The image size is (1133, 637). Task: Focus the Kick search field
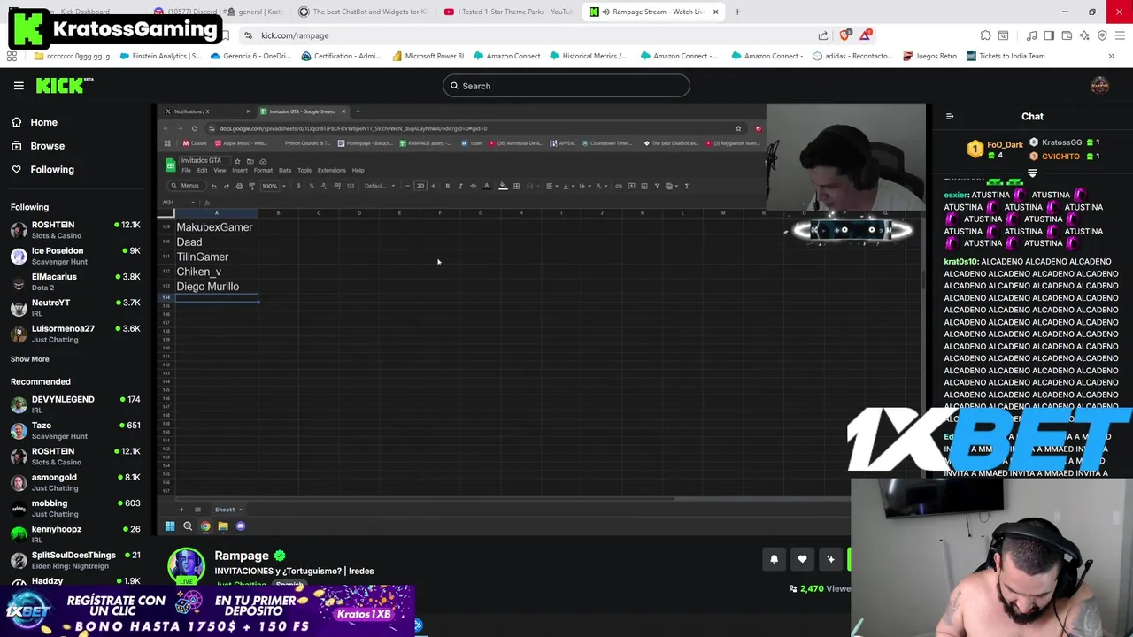(566, 86)
